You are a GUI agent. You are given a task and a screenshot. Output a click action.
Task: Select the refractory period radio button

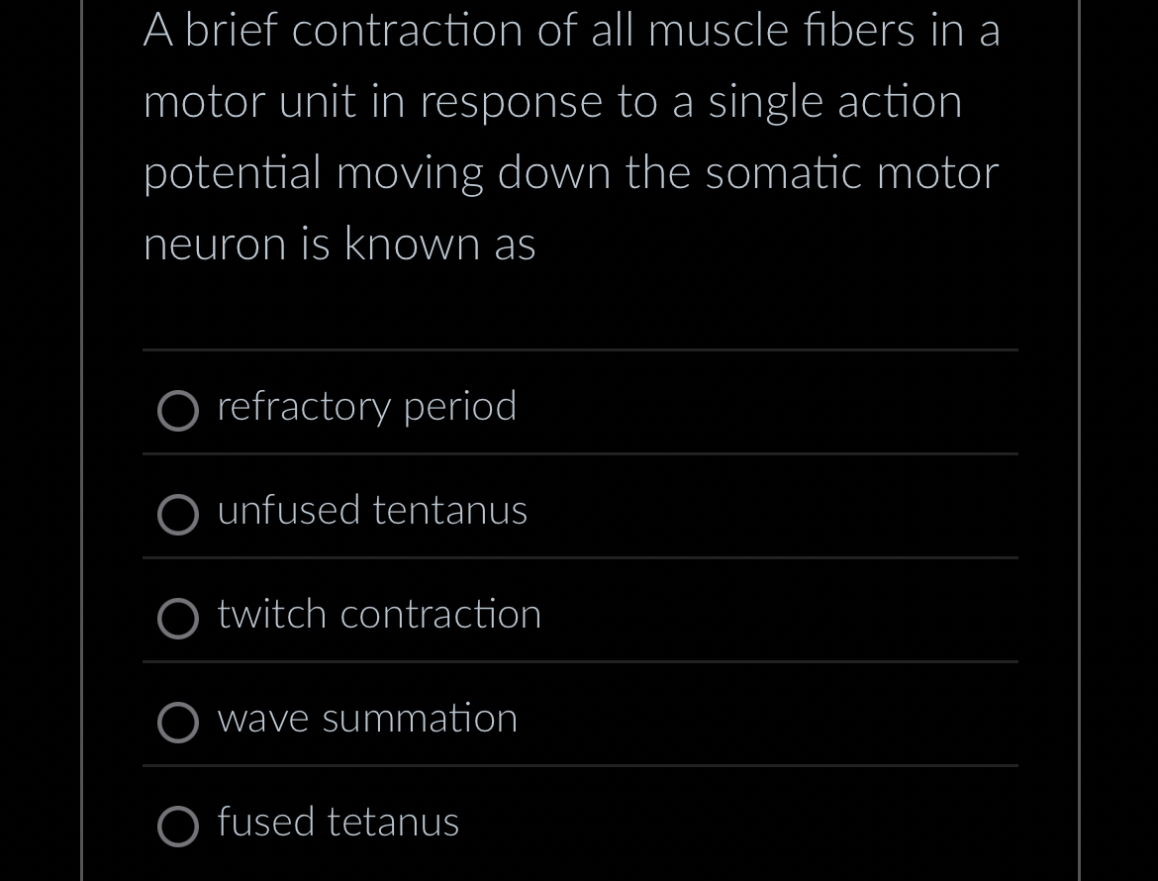(178, 411)
